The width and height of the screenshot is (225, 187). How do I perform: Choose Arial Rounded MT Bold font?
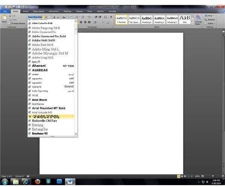click(51, 108)
